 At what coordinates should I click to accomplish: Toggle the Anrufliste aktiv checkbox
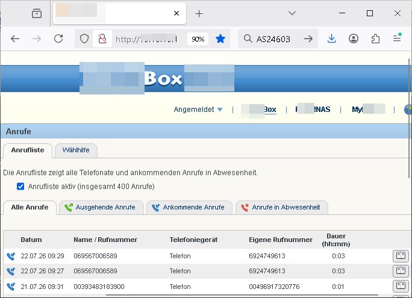tap(20, 187)
